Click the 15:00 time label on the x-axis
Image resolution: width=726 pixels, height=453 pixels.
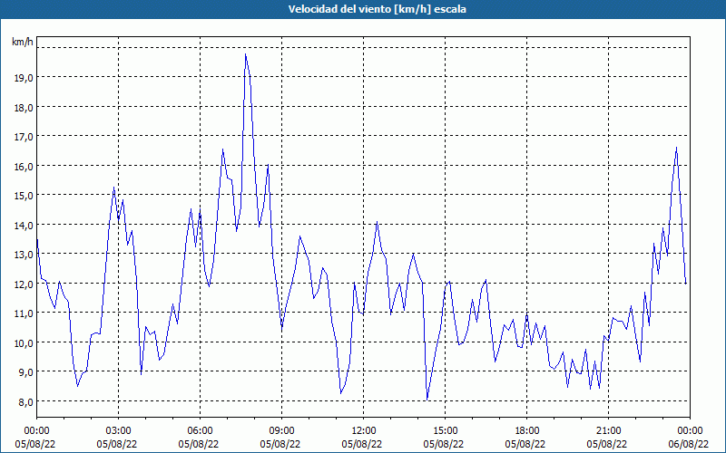point(445,431)
